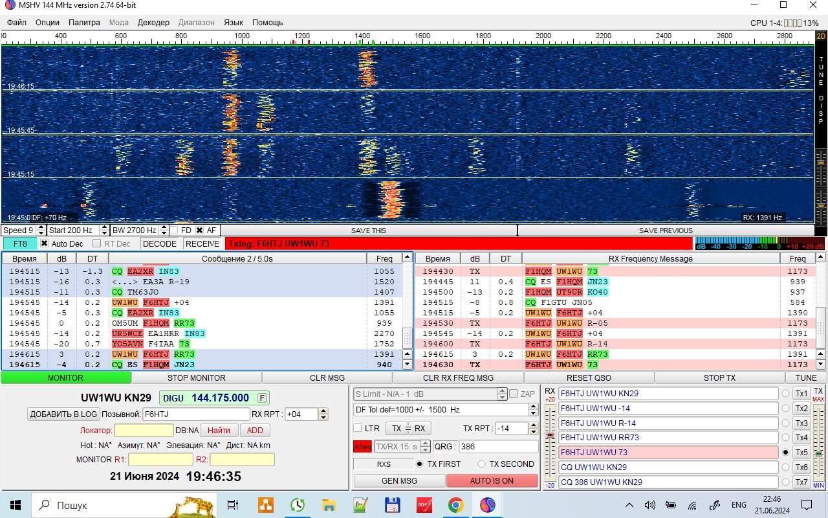The image size is (828, 518).
Task: Open MSHV app icon in taskbar
Action: [x=487, y=505]
